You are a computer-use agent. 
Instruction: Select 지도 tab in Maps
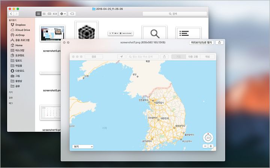[178, 57]
